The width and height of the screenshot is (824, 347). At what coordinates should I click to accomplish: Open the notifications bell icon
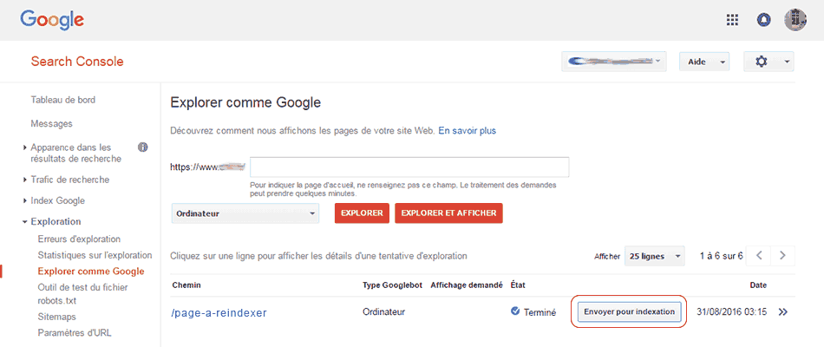pos(763,20)
